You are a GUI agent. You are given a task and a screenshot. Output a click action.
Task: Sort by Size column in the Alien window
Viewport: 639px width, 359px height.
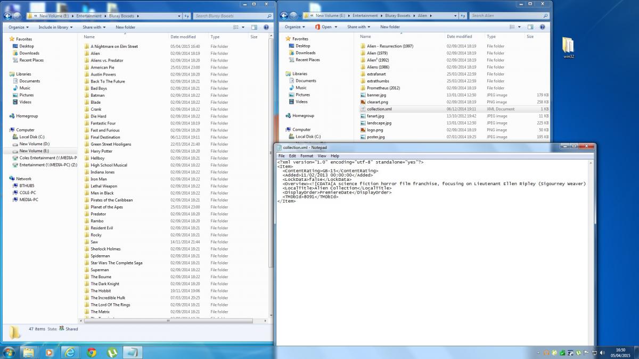(537, 37)
